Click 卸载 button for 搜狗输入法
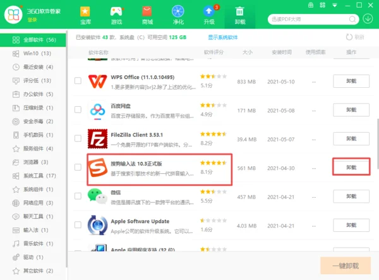Screen dimensions: 379x280 351,167
